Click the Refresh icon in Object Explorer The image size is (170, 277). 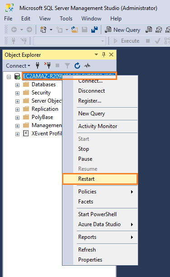(x=77, y=66)
